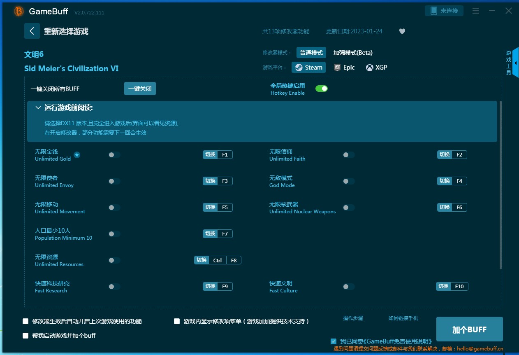
Task: Click the F9 hotkey for Fast Research
Action: pos(218,287)
